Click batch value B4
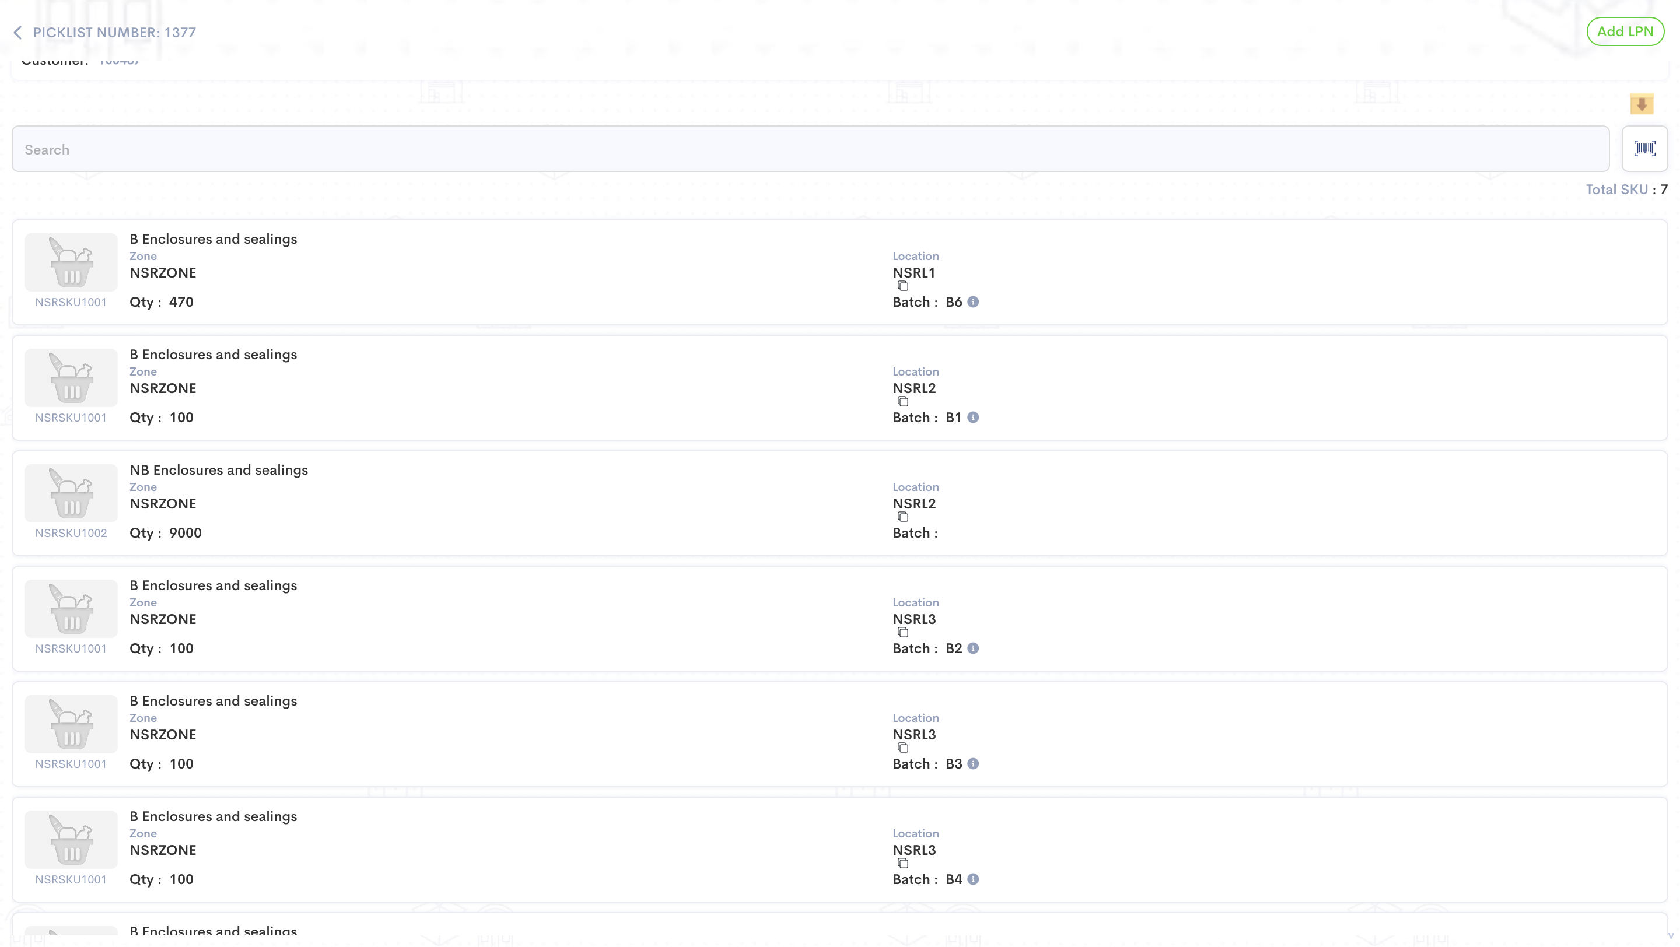The image size is (1680, 947). click(x=954, y=879)
